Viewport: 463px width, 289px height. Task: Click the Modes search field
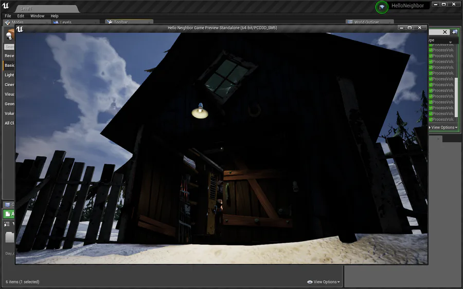[x=9, y=47]
